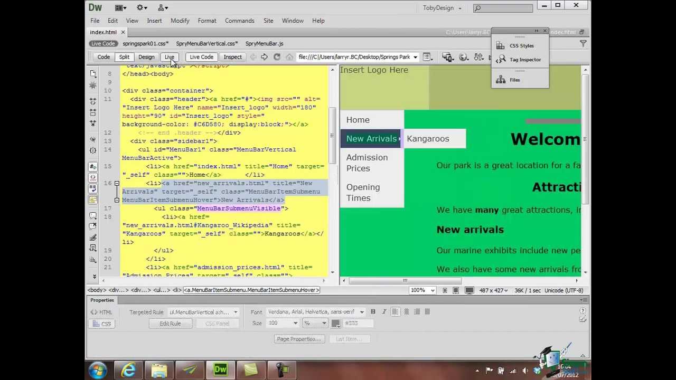The height and width of the screenshot is (380, 676).
Task: Open the Commands menu
Action: point(239,21)
